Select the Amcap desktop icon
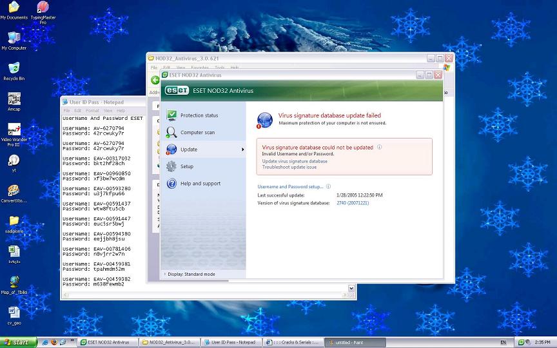The image size is (557, 348). tap(14, 99)
